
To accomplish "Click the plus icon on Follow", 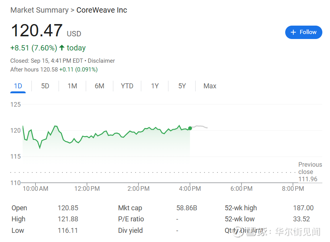I will (x=294, y=32).
